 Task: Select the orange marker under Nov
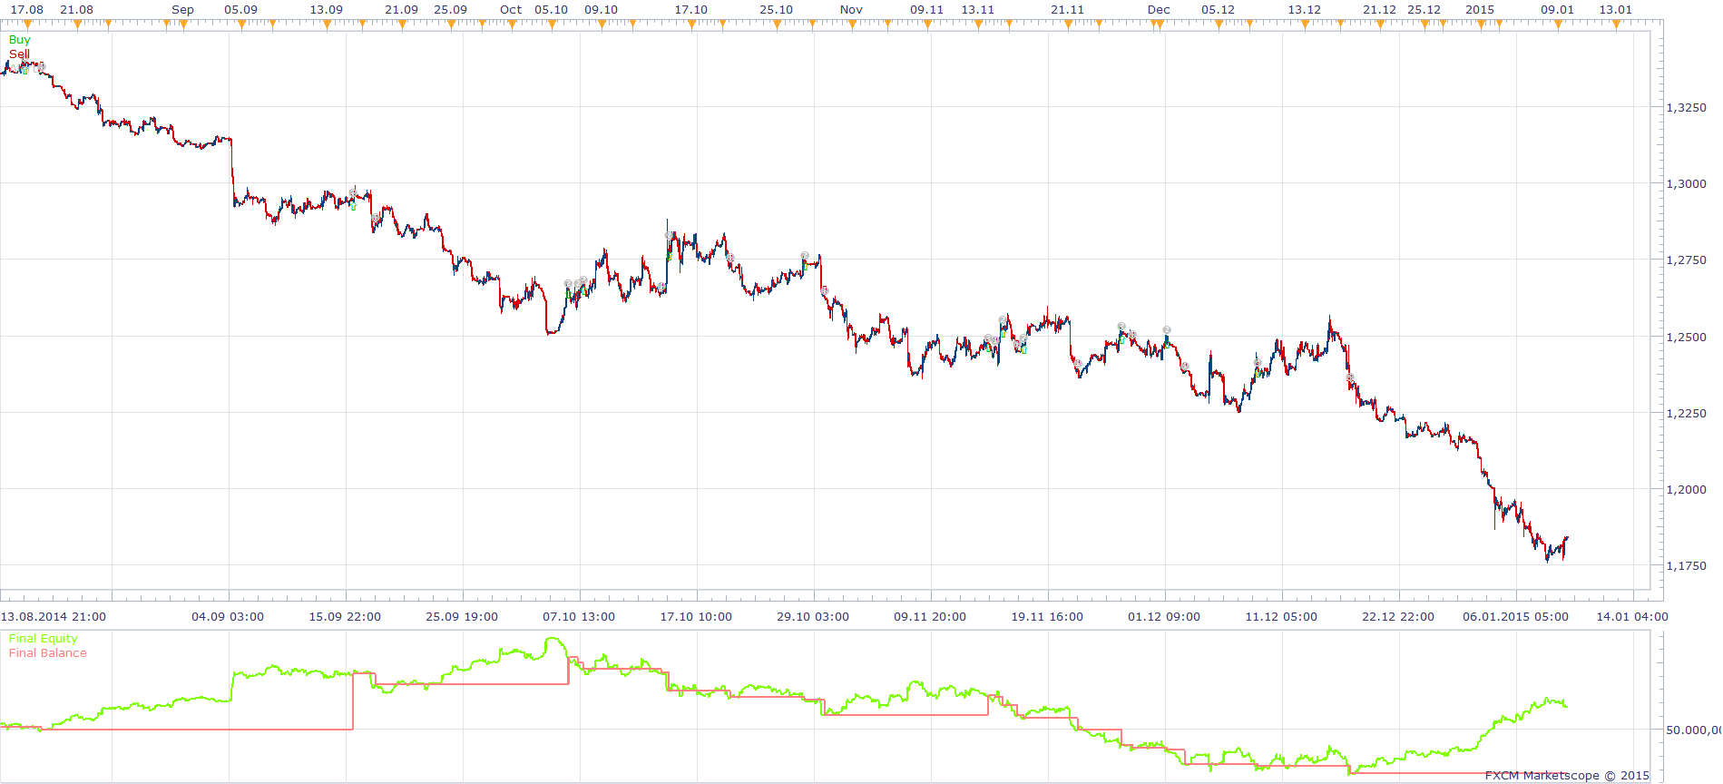(x=852, y=24)
